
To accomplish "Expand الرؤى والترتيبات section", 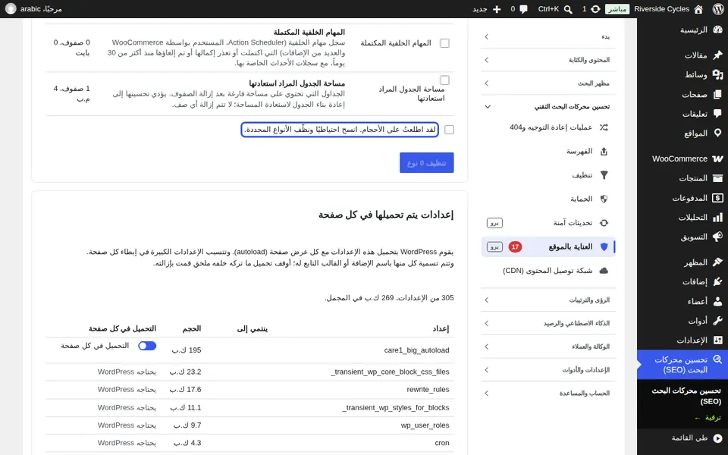I will (548, 300).
